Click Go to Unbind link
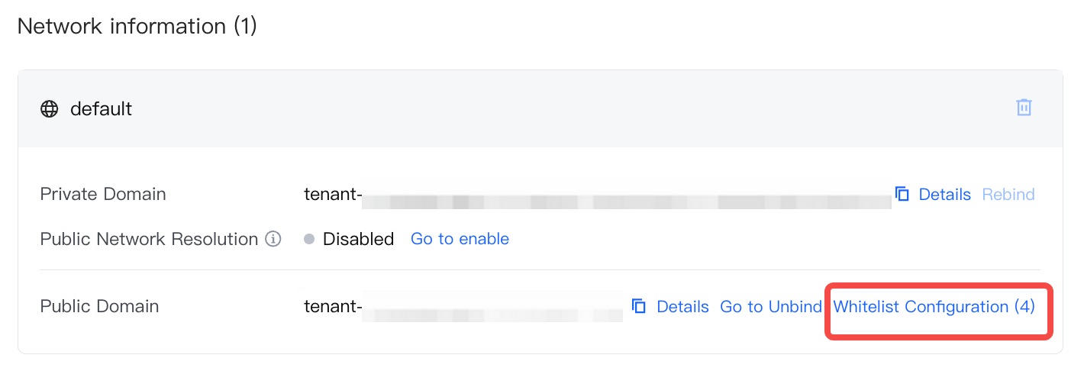 (x=771, y=307)
